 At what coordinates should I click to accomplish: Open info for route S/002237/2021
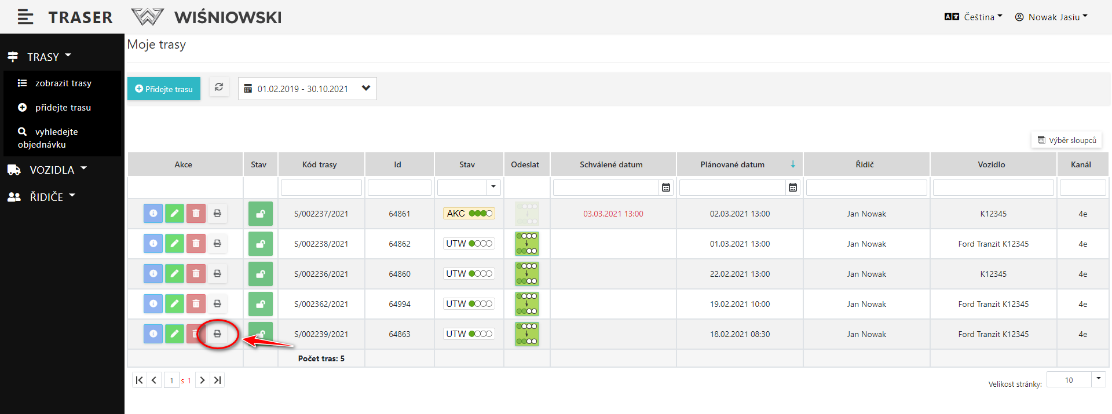click(153, 214)
